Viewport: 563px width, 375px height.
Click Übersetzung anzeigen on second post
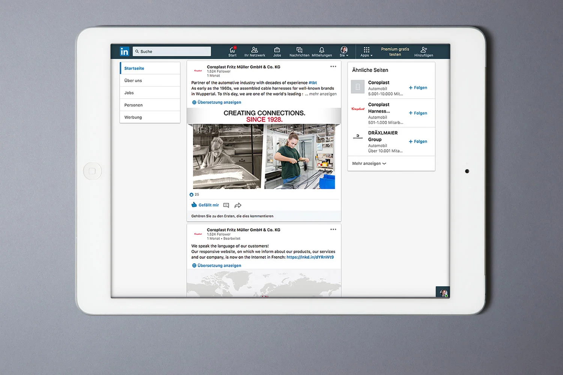[x=217, y=265]
